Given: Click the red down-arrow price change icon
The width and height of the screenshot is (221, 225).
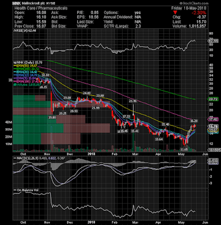Looking at the screenshot, I should click(175, 13).
